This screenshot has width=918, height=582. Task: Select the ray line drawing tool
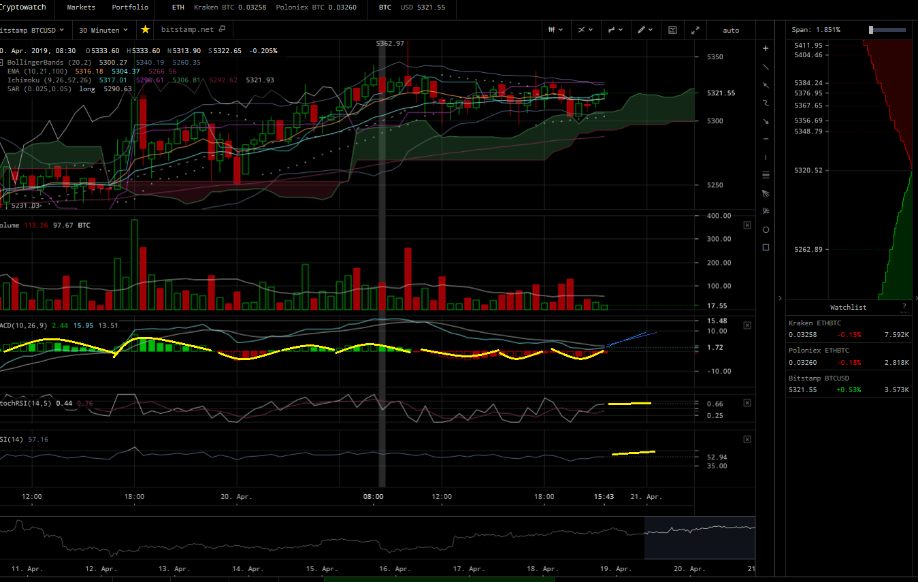click(766, 85)
